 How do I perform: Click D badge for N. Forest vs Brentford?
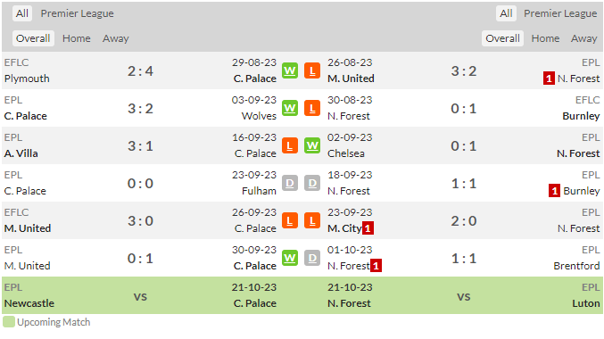[312, 258]
